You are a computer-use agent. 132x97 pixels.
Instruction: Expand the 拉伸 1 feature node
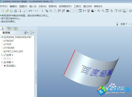tap(2, 55)
